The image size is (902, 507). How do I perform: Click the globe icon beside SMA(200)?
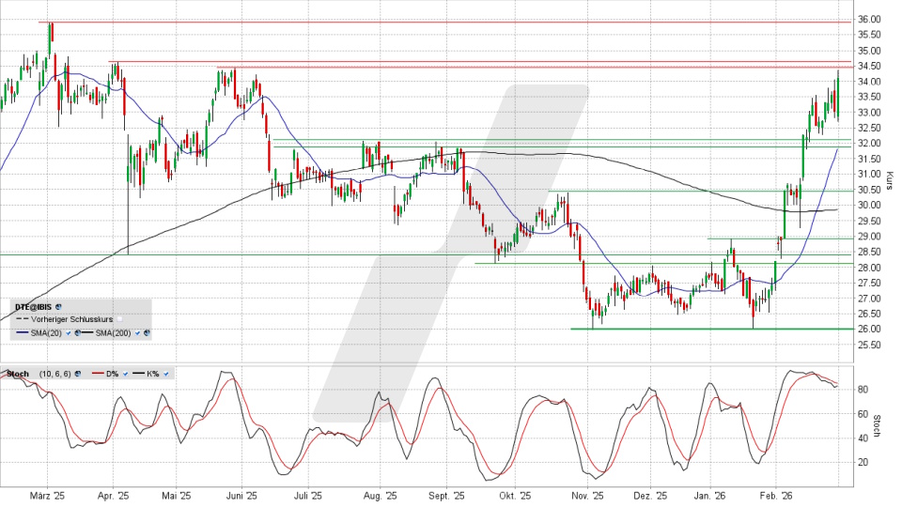click(147, 333)
